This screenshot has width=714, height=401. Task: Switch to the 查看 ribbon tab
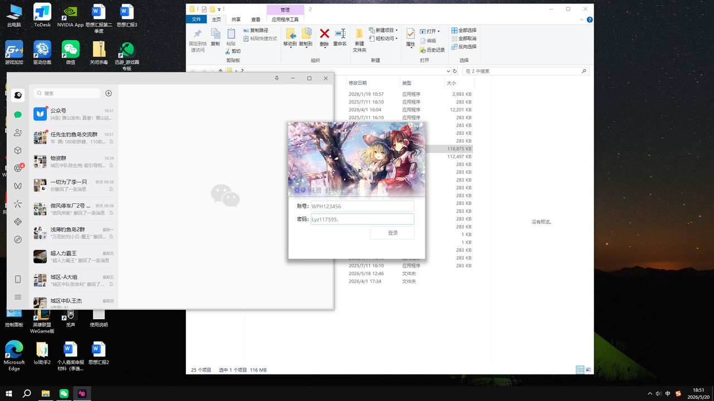(x=255, y=19)
